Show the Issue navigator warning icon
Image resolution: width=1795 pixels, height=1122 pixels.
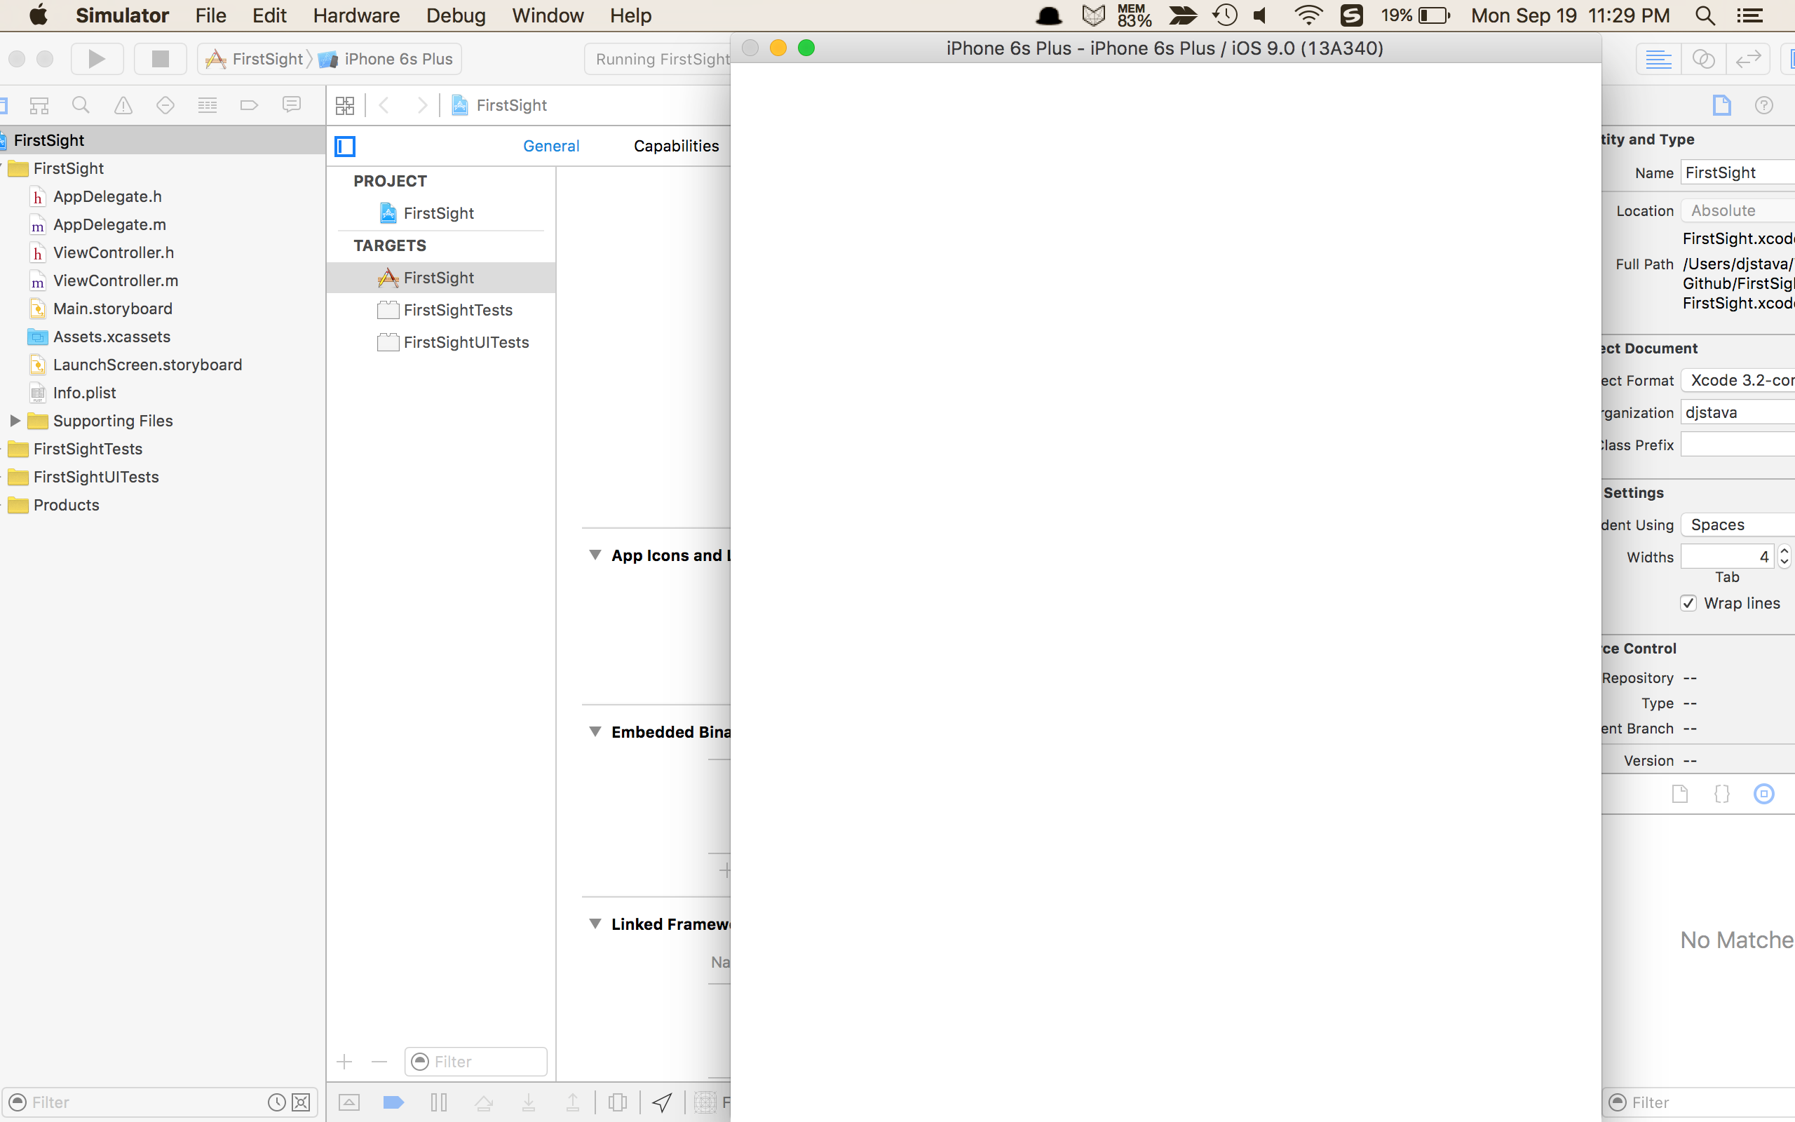[123, 105]
